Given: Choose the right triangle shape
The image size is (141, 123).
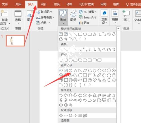Looking at the screenshot, I should click(x=80, y=71).
